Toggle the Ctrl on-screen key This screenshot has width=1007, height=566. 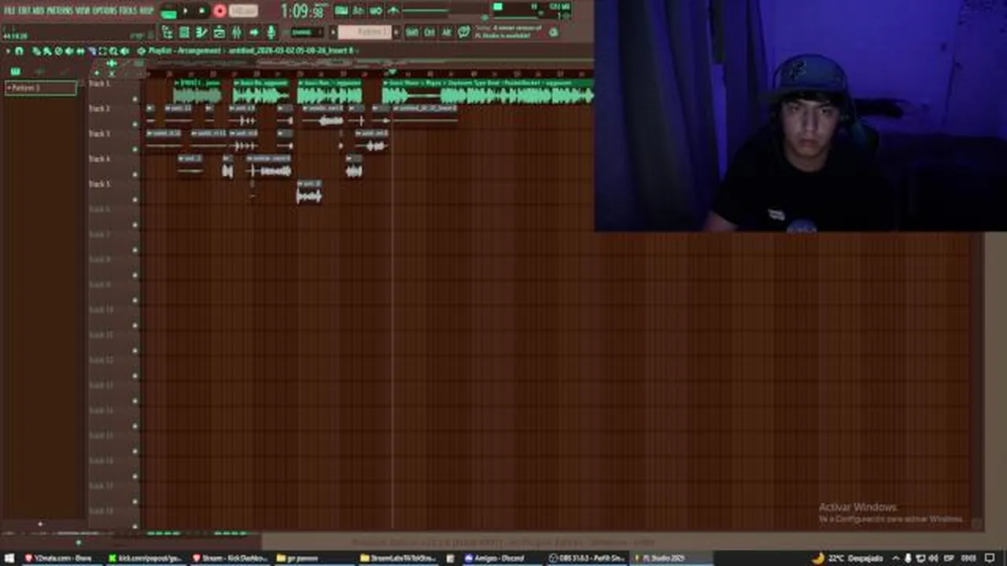[x=430, y=32]
